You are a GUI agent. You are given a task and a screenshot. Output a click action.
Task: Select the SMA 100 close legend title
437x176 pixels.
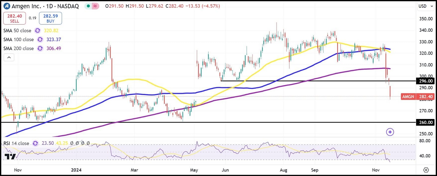19,40
